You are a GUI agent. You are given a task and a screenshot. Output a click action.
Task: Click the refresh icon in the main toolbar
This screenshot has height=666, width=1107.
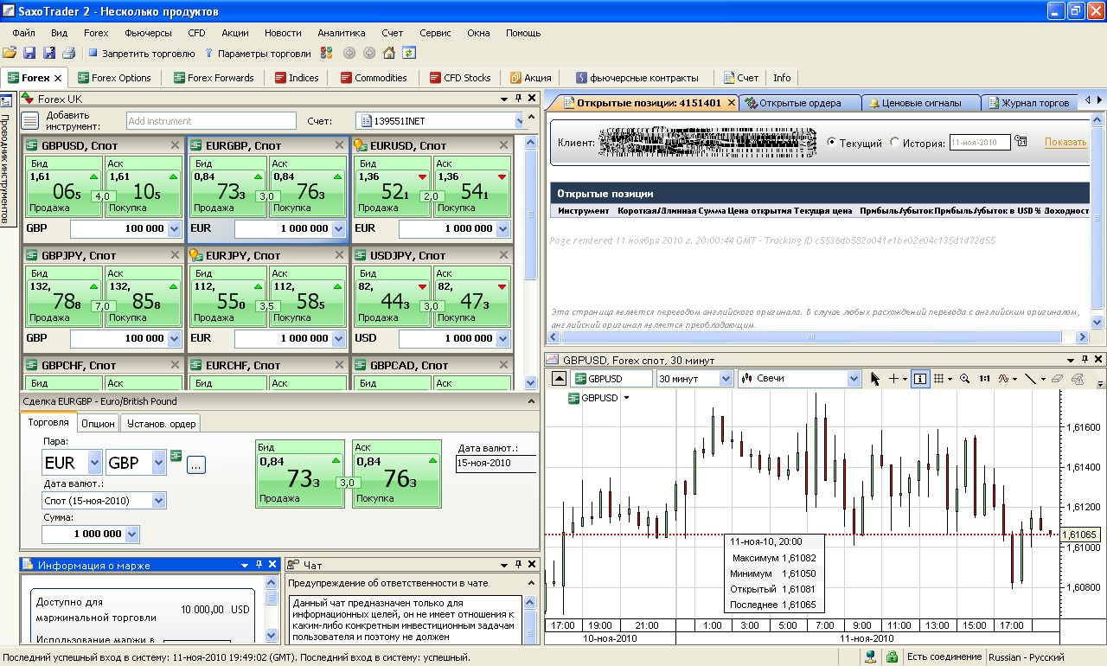pos(408,53)
